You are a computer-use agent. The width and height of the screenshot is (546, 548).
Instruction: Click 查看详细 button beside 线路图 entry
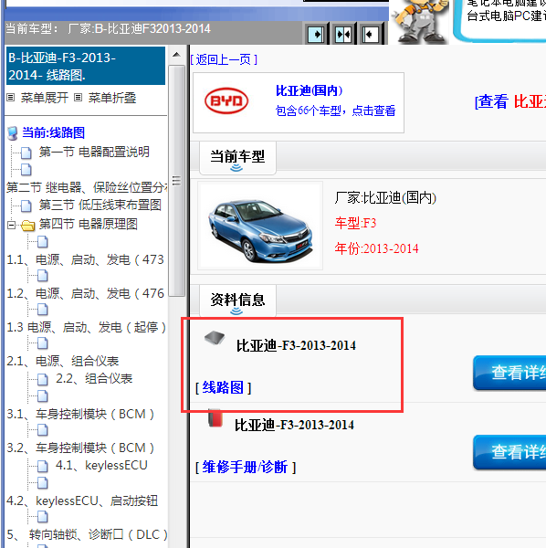(x=509, y=373)
